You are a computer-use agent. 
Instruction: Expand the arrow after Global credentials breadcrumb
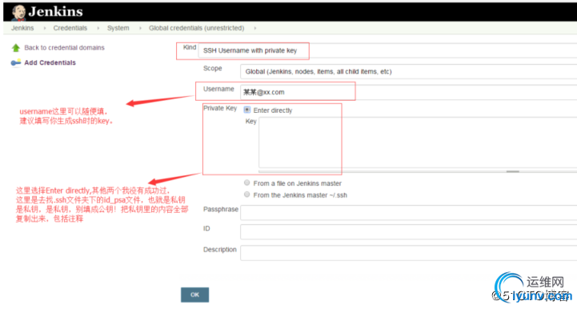(254, 28)
